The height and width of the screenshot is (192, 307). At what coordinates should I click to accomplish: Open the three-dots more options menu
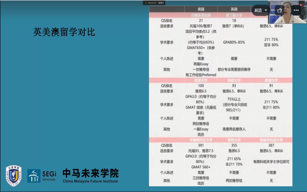point(296,10)
